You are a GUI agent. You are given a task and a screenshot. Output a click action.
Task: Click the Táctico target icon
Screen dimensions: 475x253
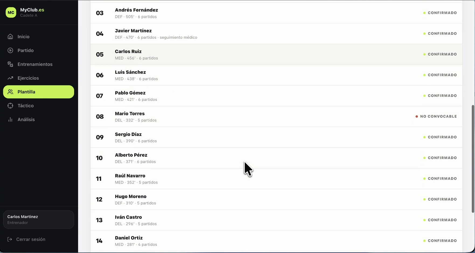(x=10, y=106)
